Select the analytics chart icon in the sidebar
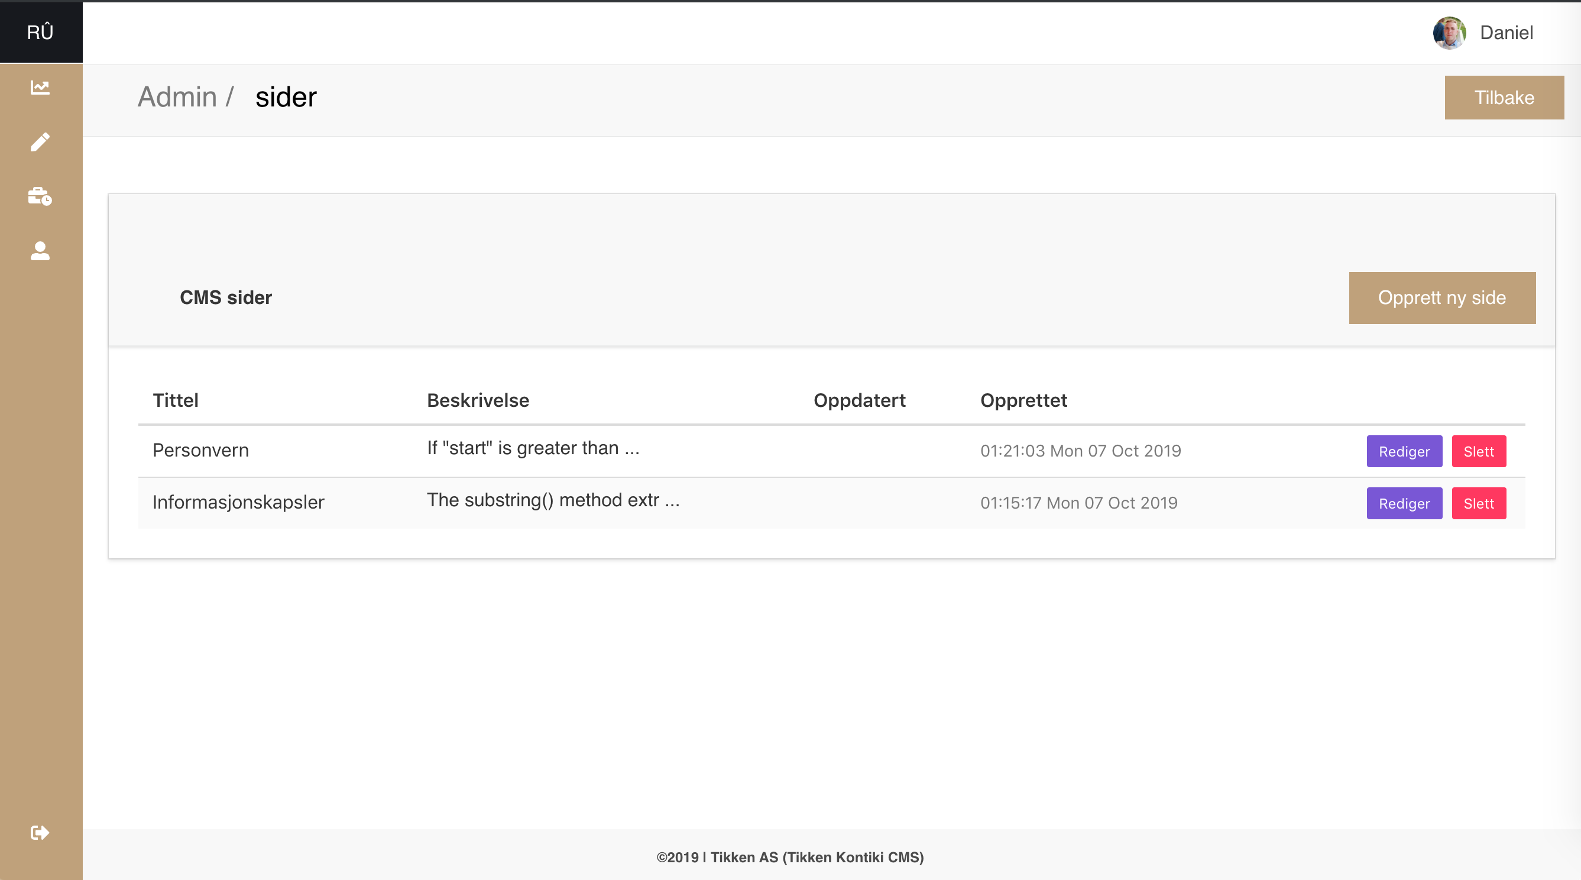The height and width of the screenshot is (880, 1581). 41,87
